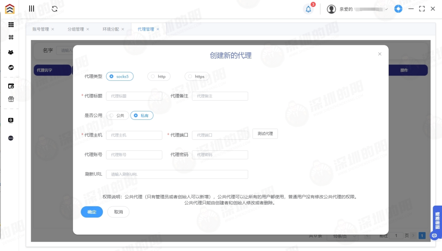Image resolution: width=442 pixels, height=251 pixels.
Task: Open the more options ellipsis in sidebar
Action: click(11, 138)
